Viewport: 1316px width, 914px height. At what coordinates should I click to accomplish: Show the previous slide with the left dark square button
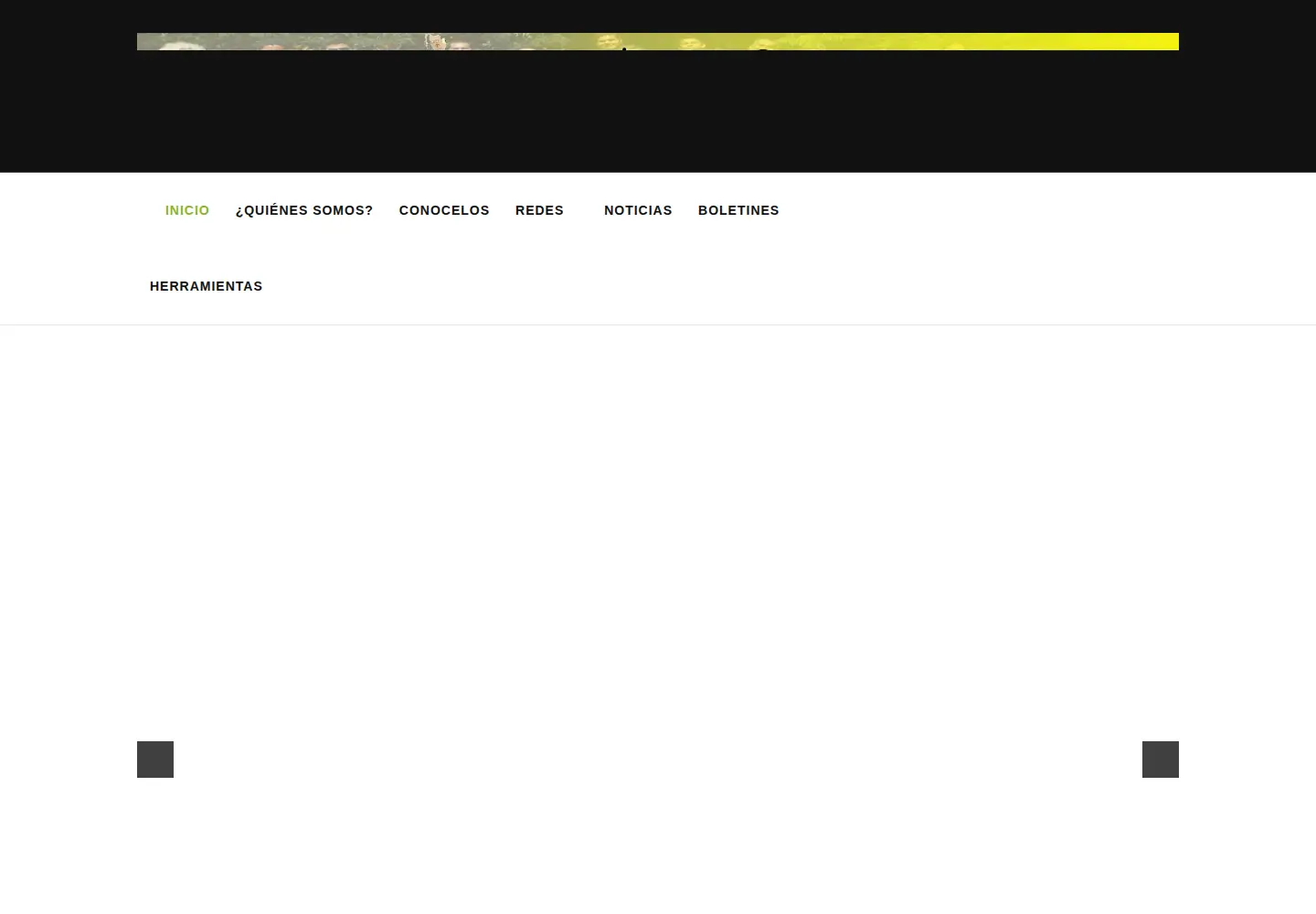tap(155, 760)
